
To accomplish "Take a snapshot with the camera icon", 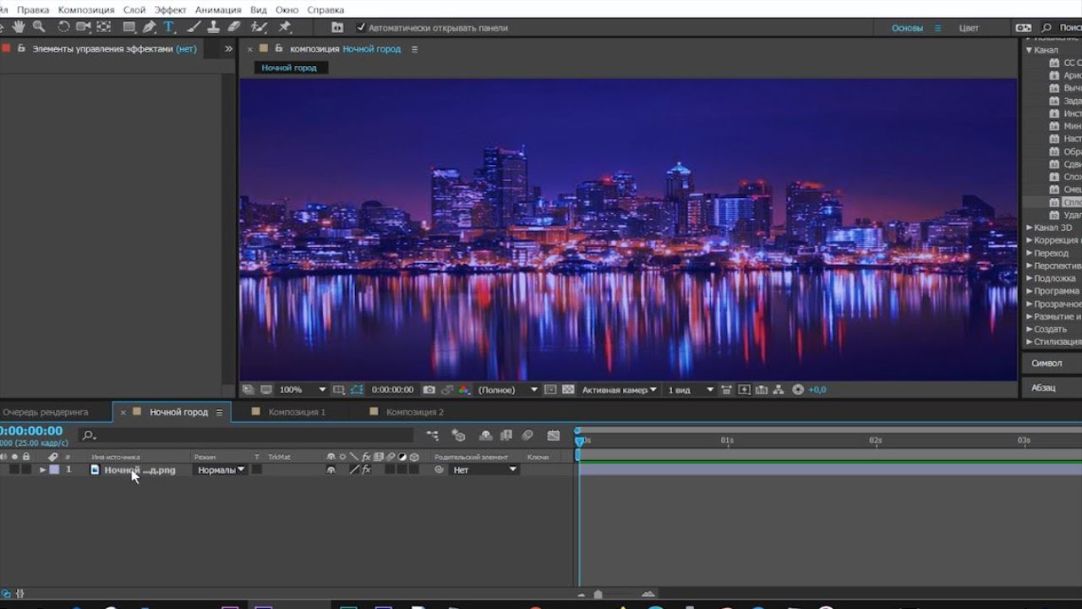I will point(429,390).
